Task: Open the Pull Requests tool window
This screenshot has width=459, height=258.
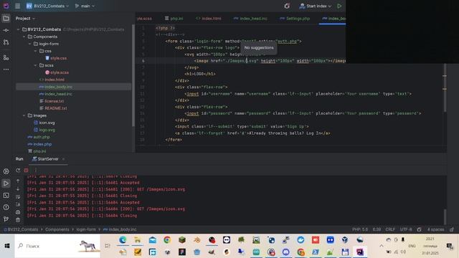Action: pyautogui.click(x=6, y=42)
